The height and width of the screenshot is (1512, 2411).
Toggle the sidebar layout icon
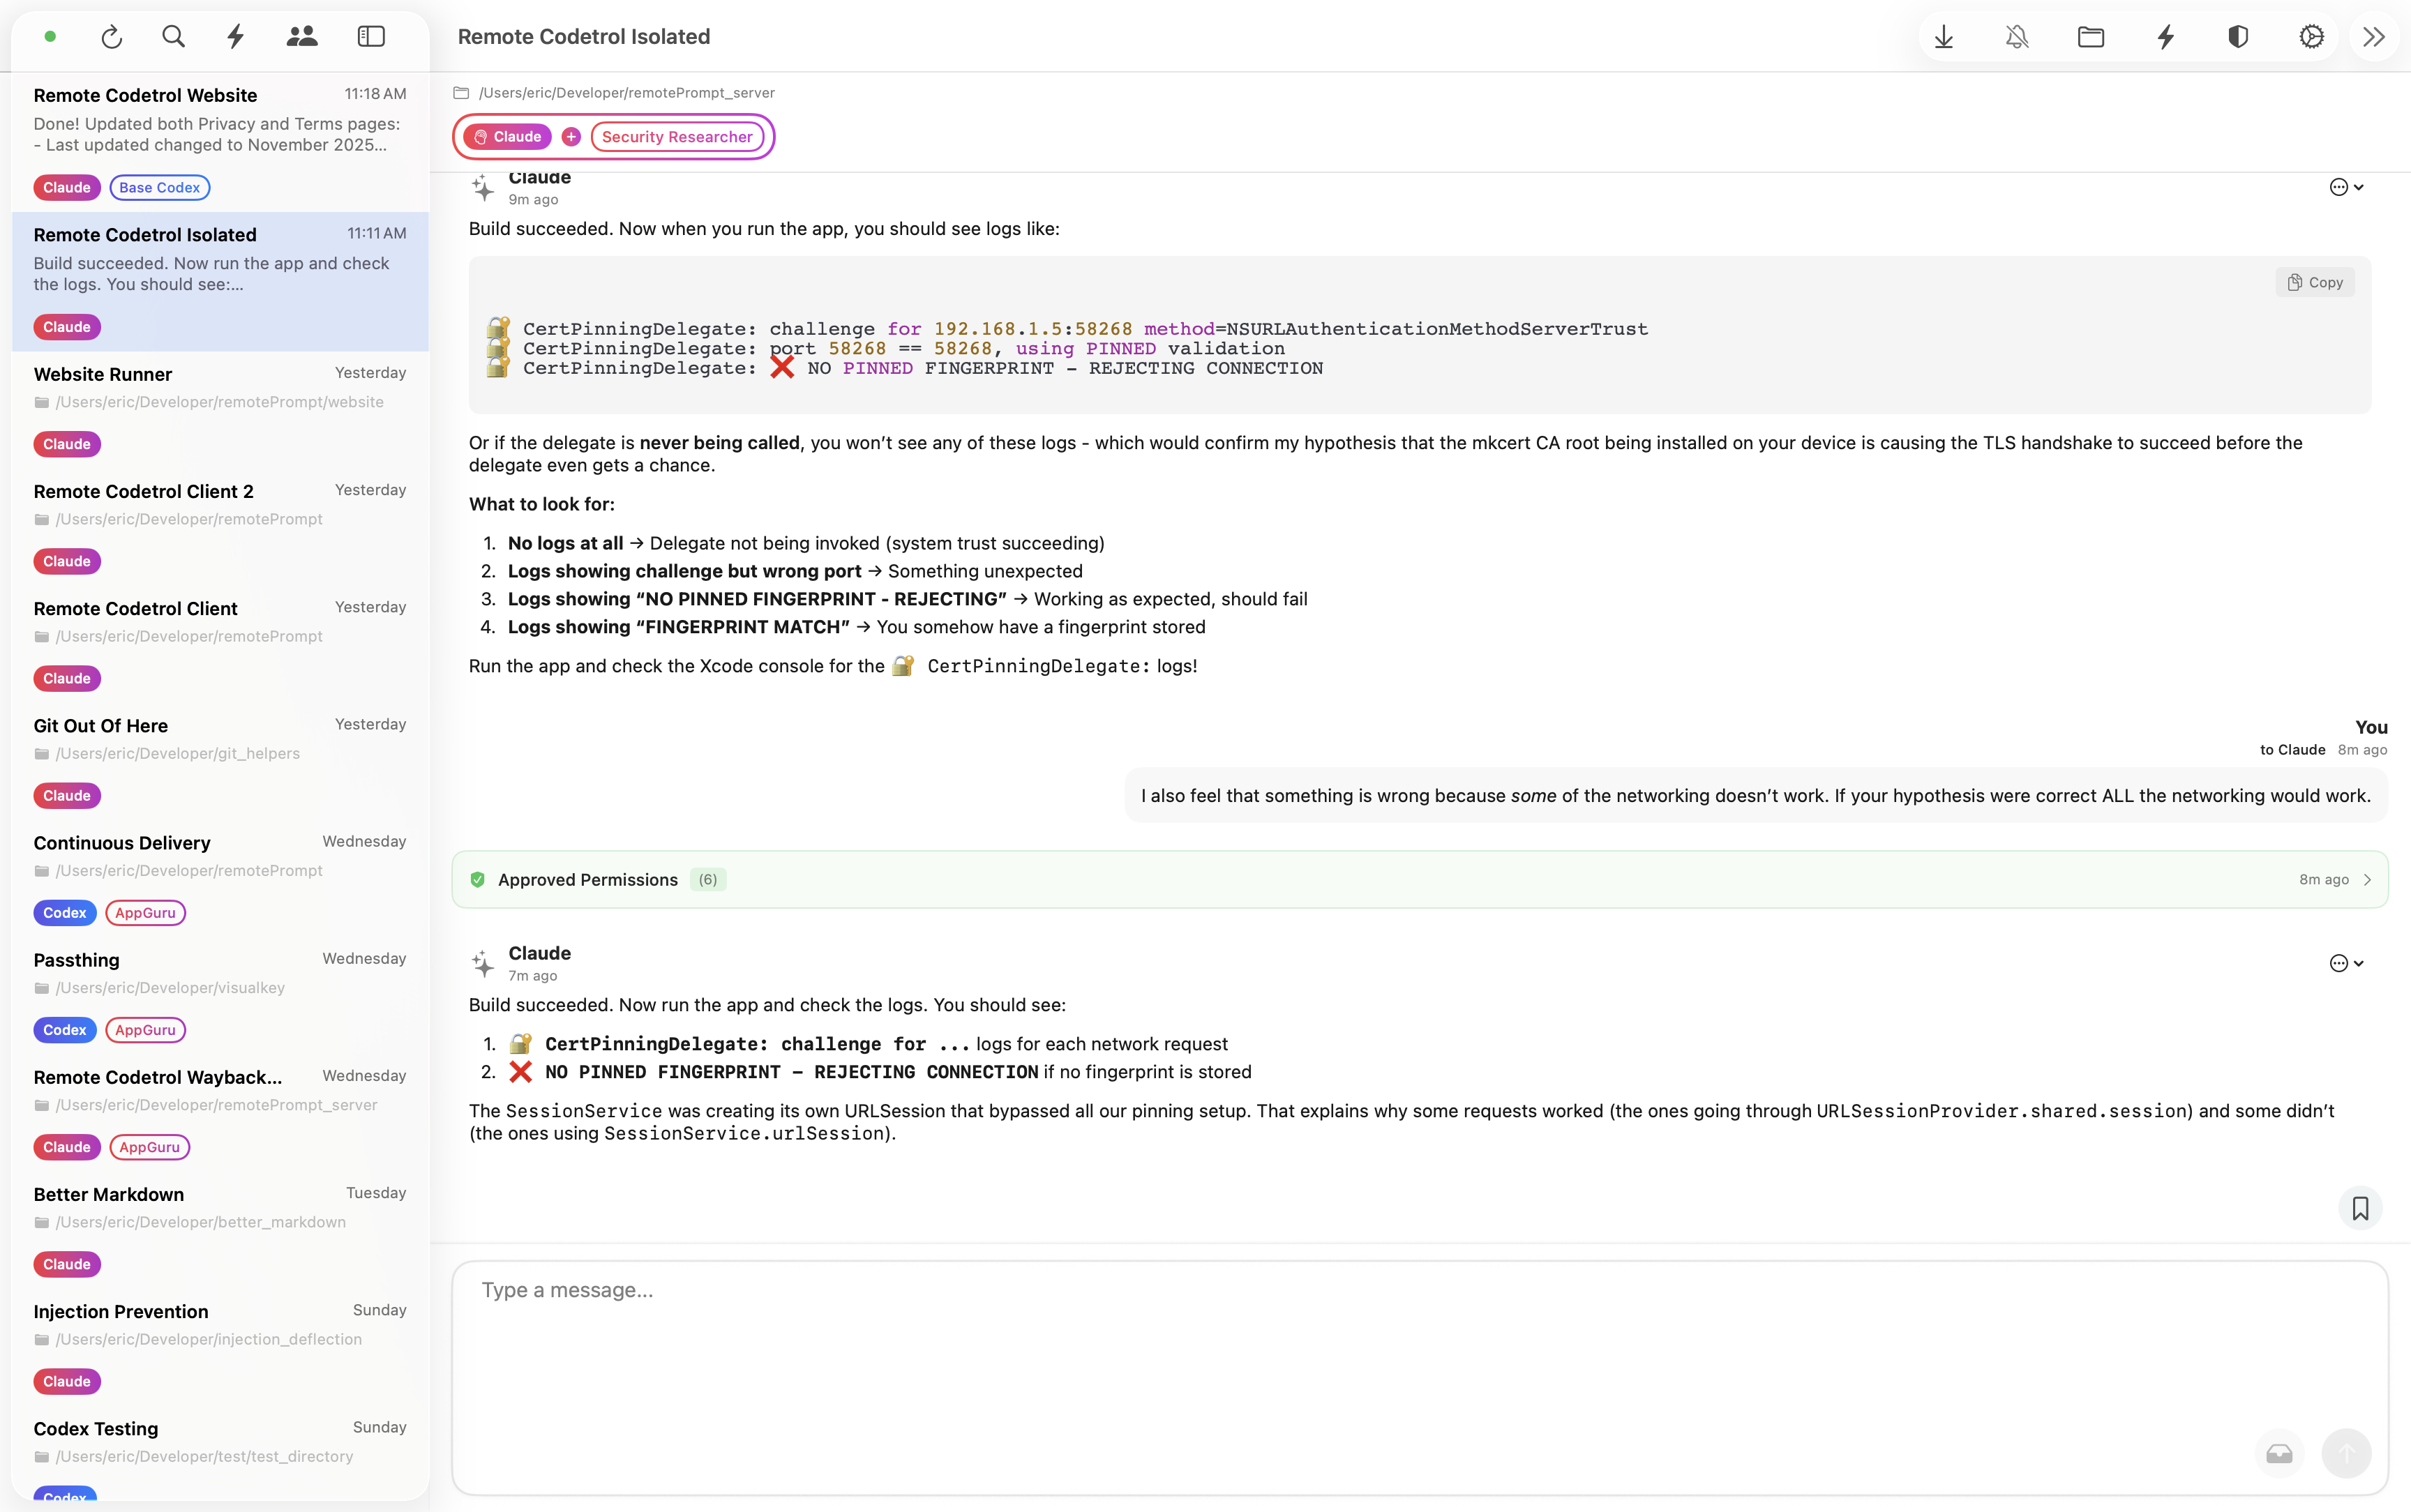coord(371,37)
